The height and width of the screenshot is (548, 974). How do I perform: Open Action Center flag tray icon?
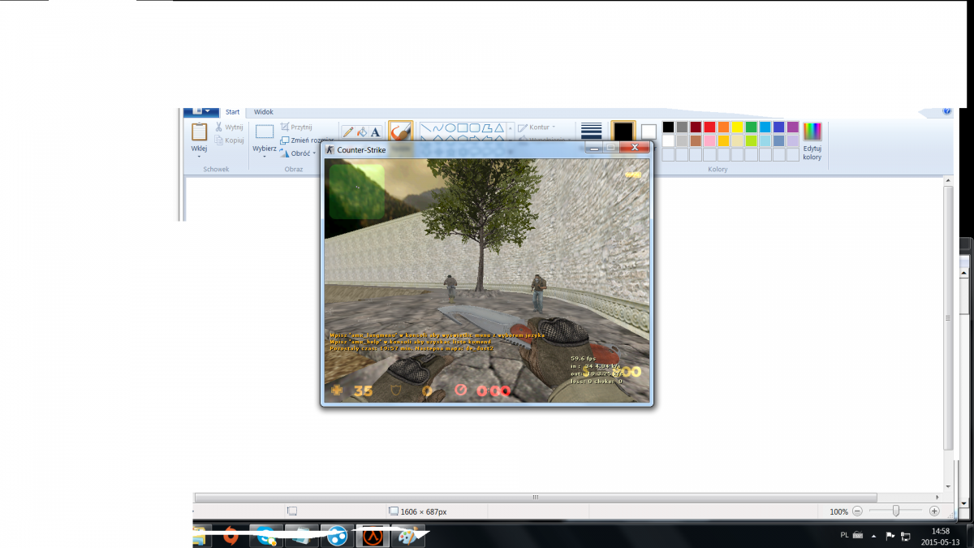pyautogui.click(x=890, y=536)
